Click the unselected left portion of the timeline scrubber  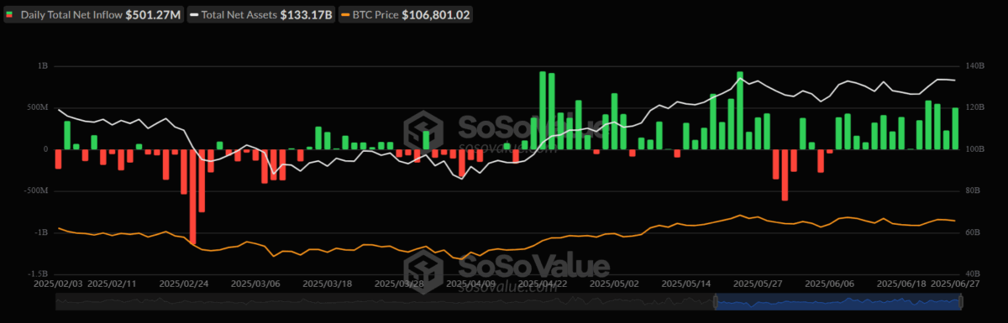385,301
